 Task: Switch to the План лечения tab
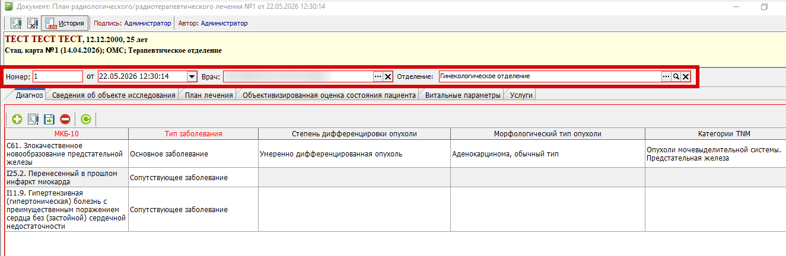pos(208,95)
